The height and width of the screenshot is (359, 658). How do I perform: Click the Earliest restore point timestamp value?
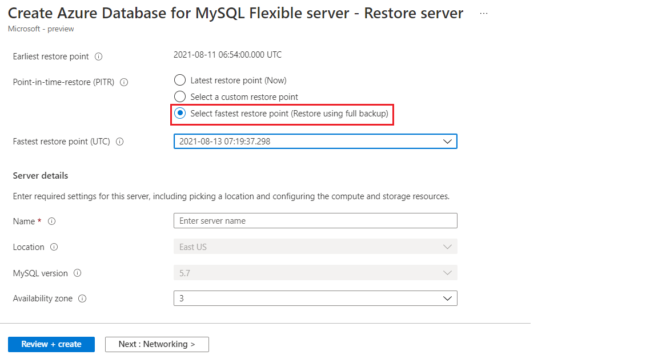[227, 55]
